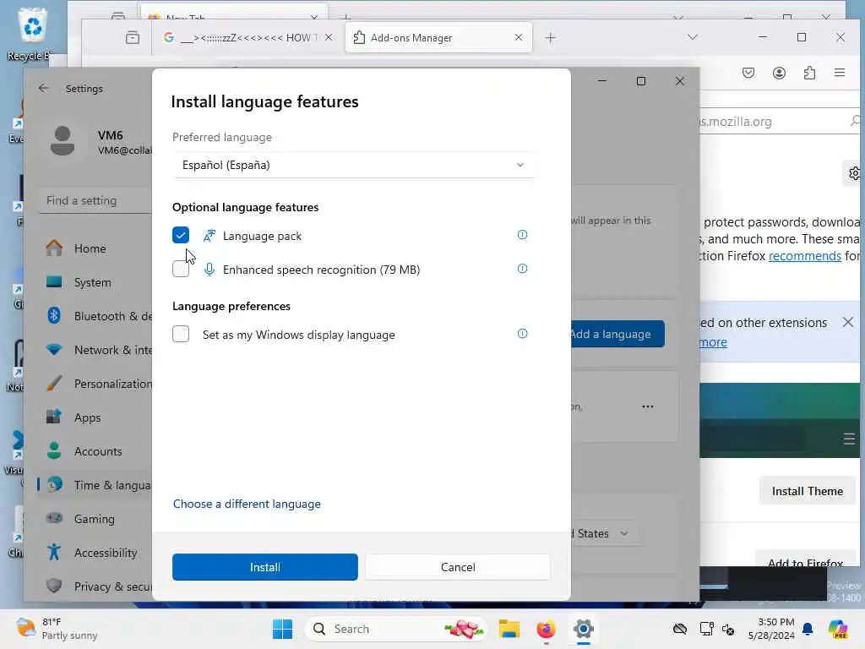This screenshot has height=649, width=865.
Task: Click the cloud sync tray icon
Action: coord(680,629)
